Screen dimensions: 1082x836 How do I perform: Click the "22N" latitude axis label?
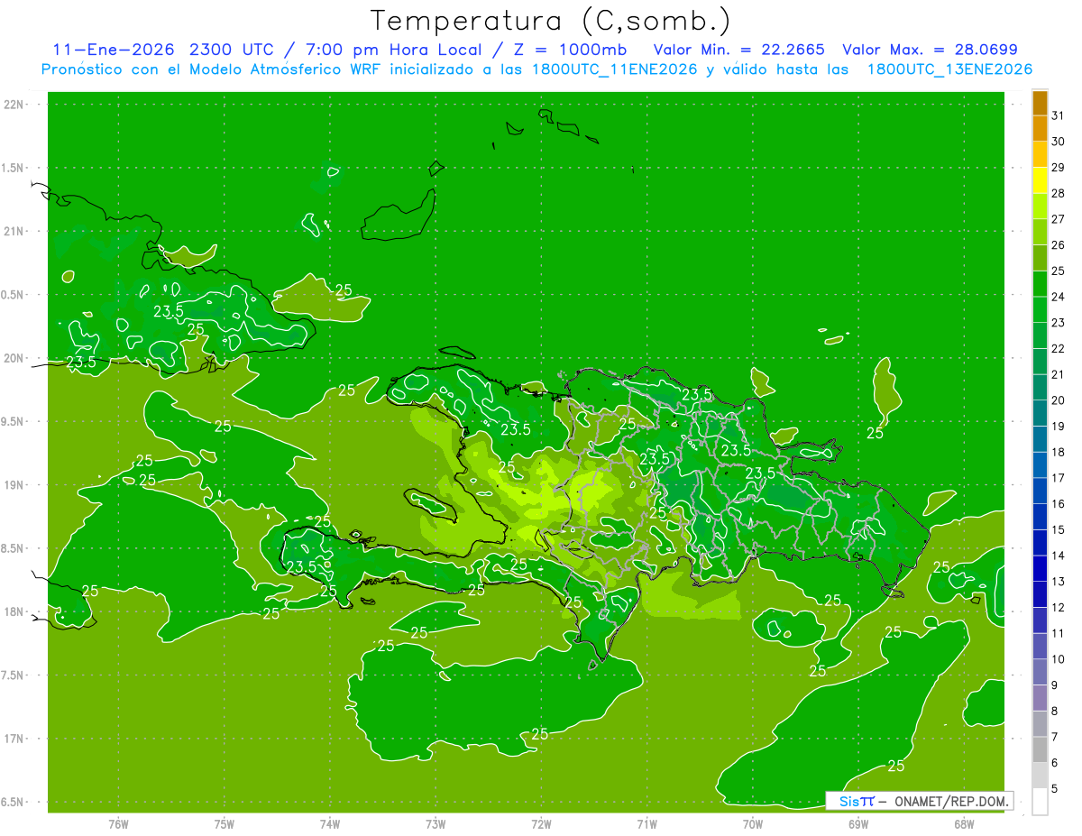(x=15, y=105)
